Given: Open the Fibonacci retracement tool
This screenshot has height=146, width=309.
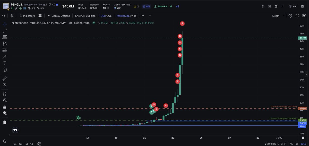Looking at the screenshot, I should 5,37.
